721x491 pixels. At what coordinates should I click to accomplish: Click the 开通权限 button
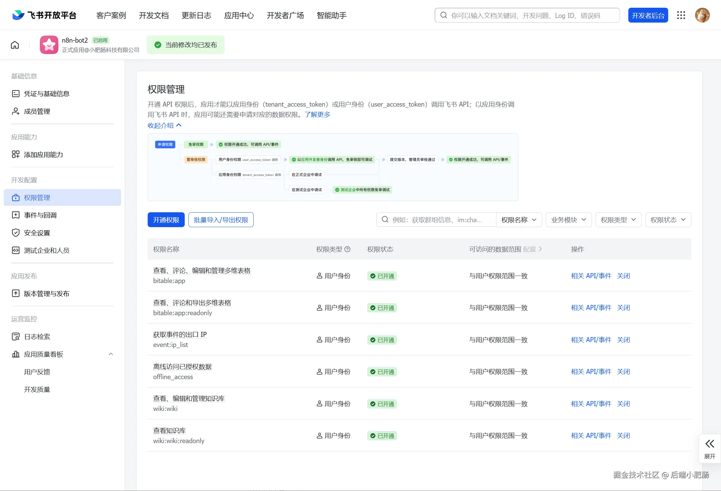166,220
